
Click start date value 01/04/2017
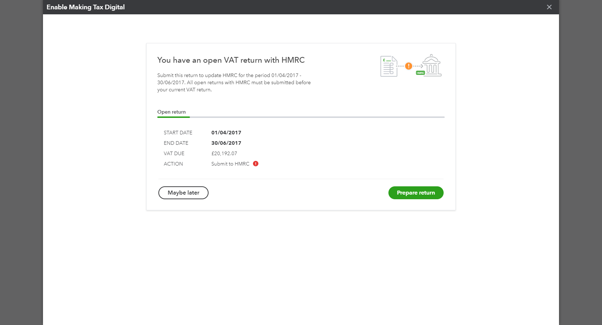(x=226, y=133)
